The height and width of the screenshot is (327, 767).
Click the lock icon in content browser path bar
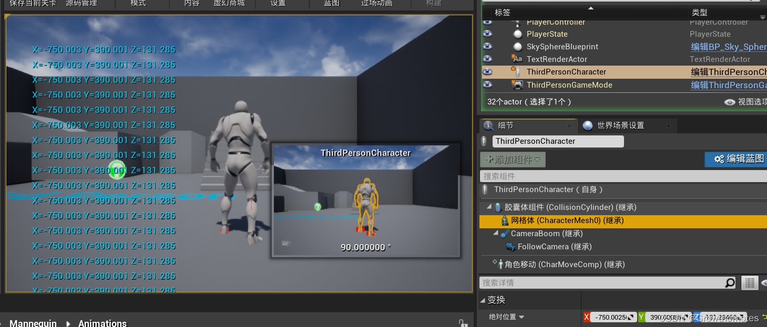click(x=462, y=323)
